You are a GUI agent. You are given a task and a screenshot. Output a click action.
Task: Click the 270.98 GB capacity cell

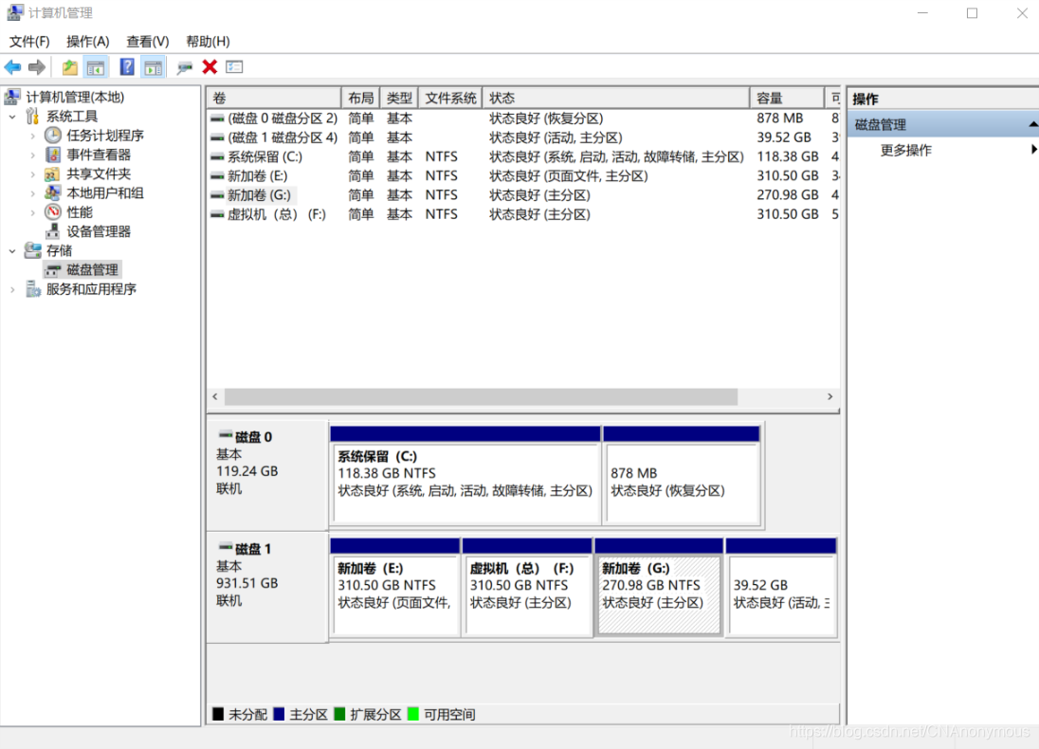[x=787, y=195]
